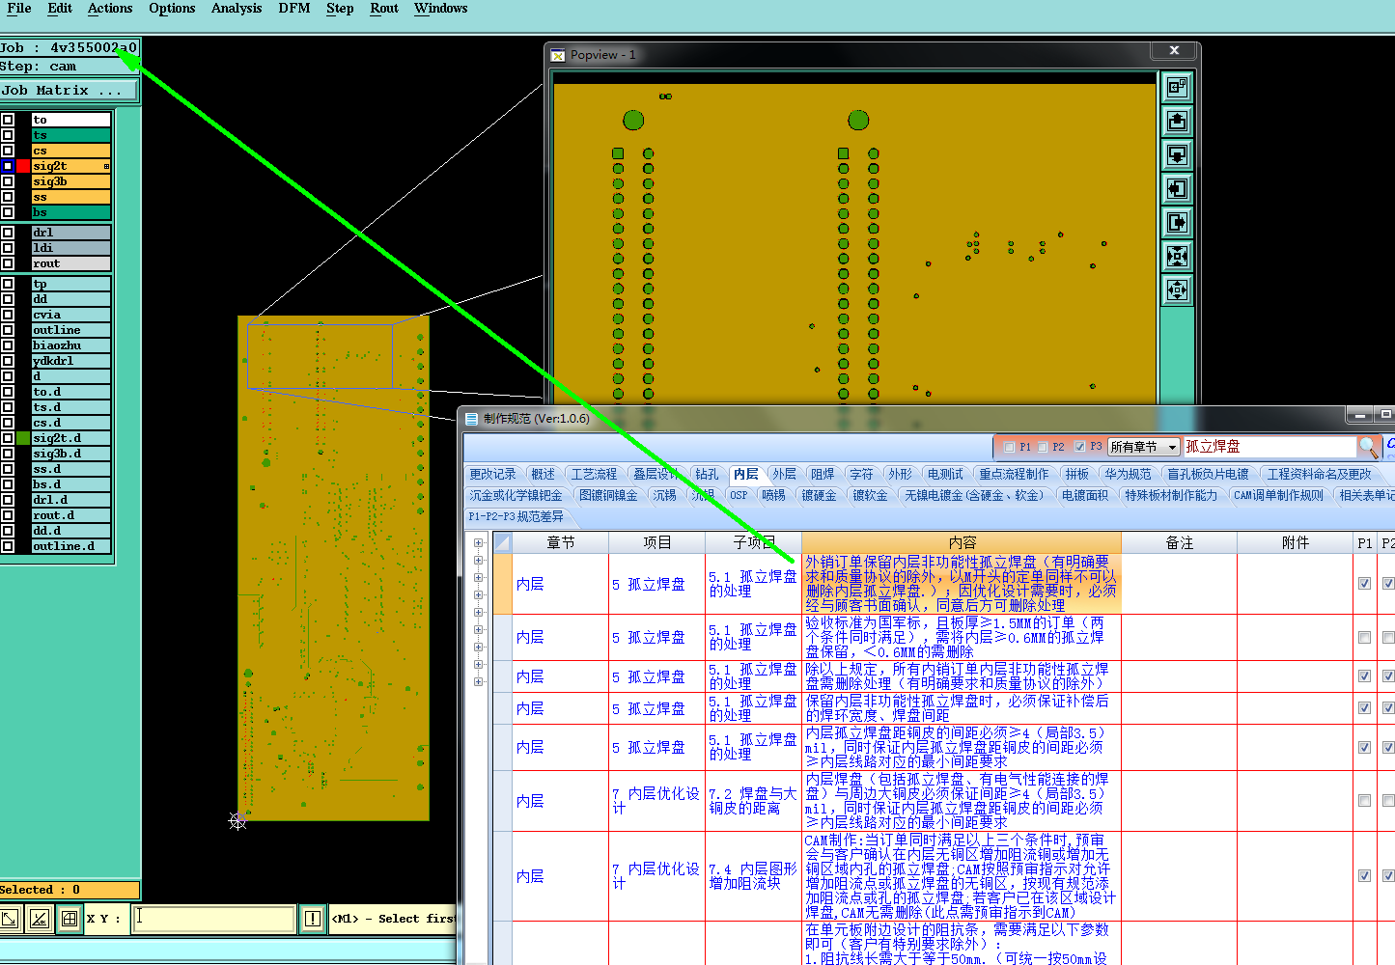Image resolution: width=1395 pixels, height=965 pixels.
Task: Switch to the 外层 tab
Action: tap(784, 474)
